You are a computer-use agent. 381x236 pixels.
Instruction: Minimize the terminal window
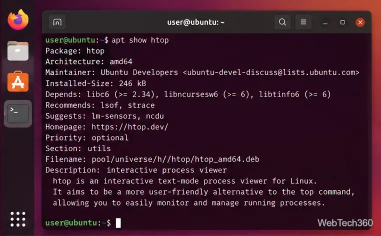click(325, 22)
